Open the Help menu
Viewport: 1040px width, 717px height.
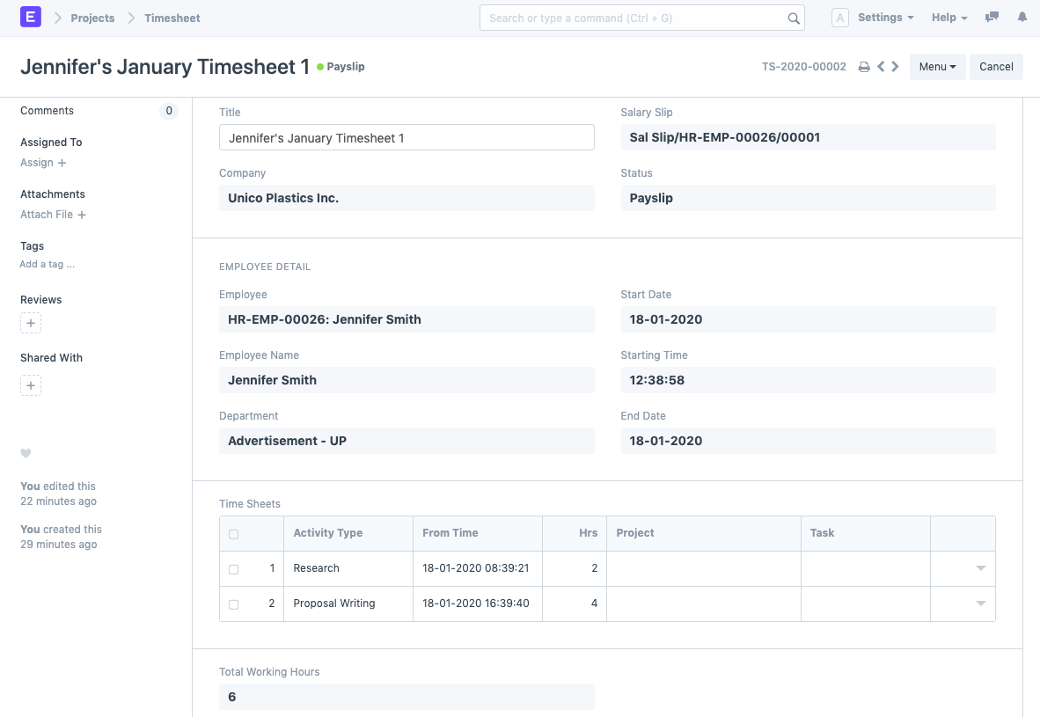pyautogui.click(x=948, y=18)
